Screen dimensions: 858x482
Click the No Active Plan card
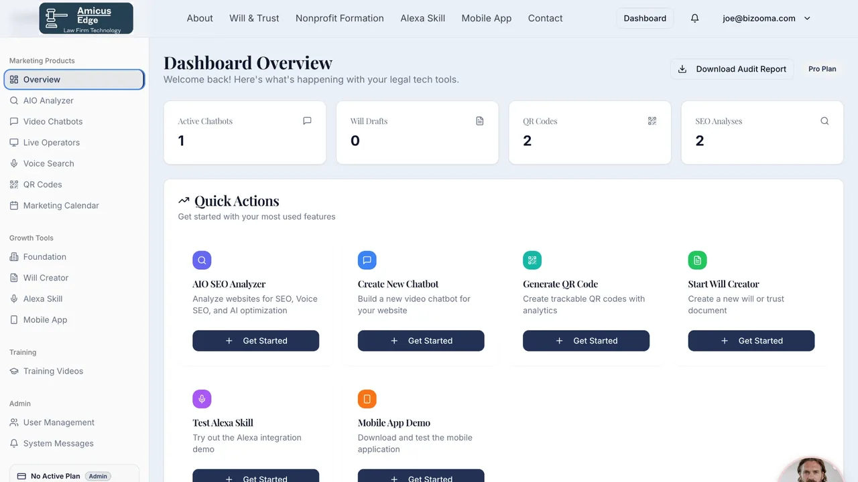click(74, 474)
